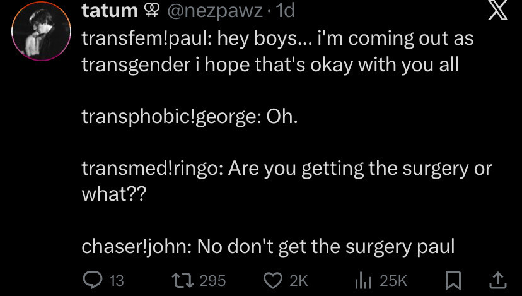Image resolution: width=522 pixels, height=296 pixels.
Task: Click the 295 reposts count
Action: coord(212,281)
